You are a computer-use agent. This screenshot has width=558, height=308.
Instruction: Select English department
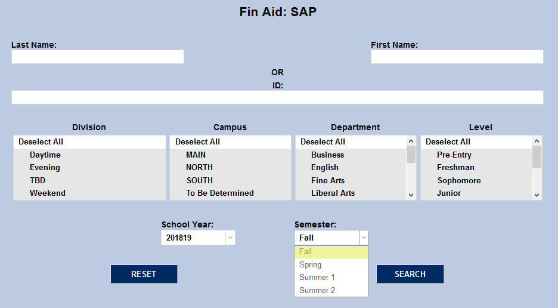pyautogui.click(x=351, y=168)
